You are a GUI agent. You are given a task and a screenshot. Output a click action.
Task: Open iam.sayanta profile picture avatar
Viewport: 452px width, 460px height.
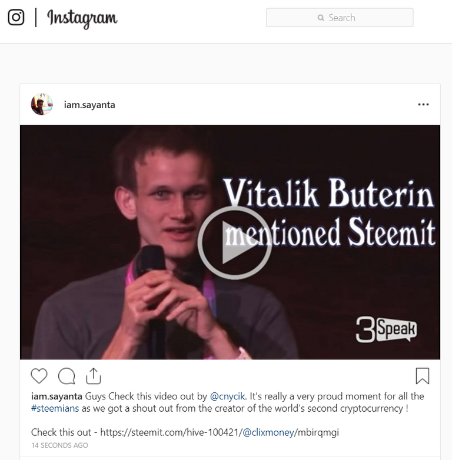[42, 105]
